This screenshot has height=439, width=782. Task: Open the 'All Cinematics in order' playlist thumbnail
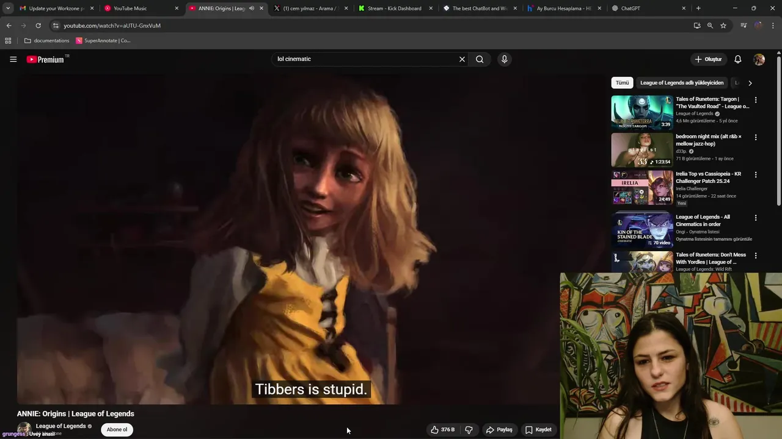point(641,230)
